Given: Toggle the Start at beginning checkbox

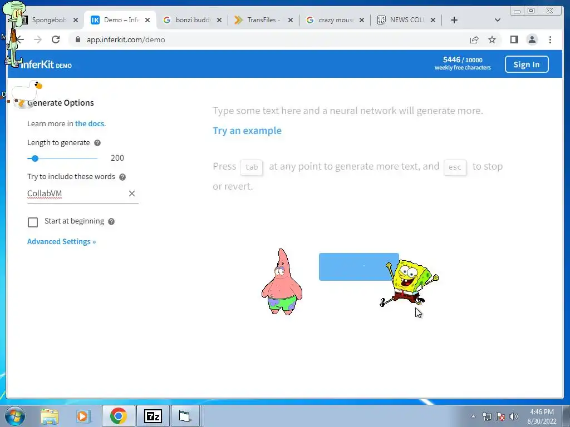Looking at the screenshot, I should 33,222.
